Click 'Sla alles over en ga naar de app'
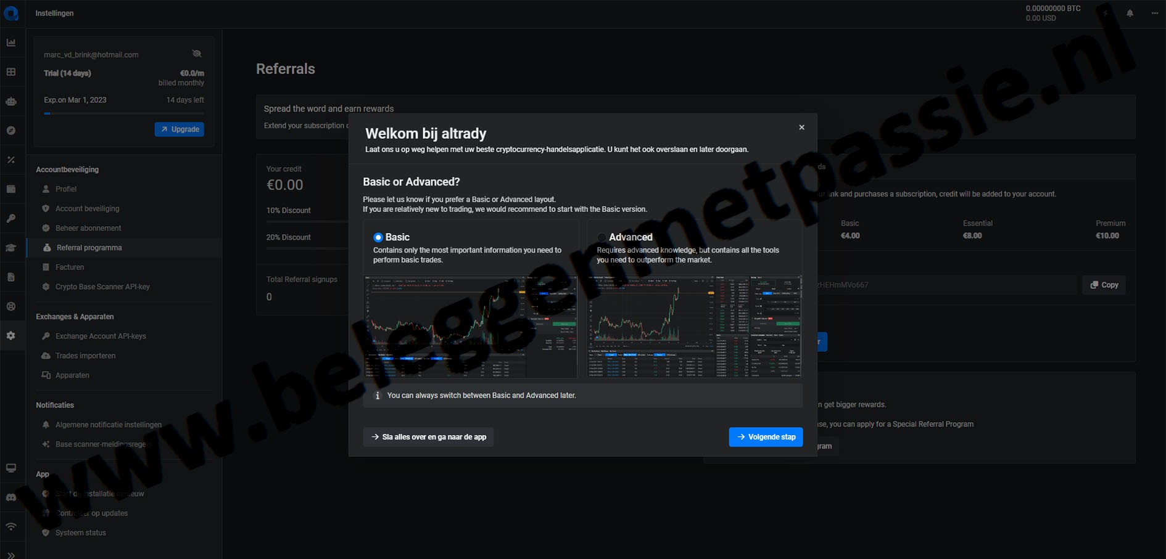This screenshot has width=1166, height=559. (x=428, y=437)
